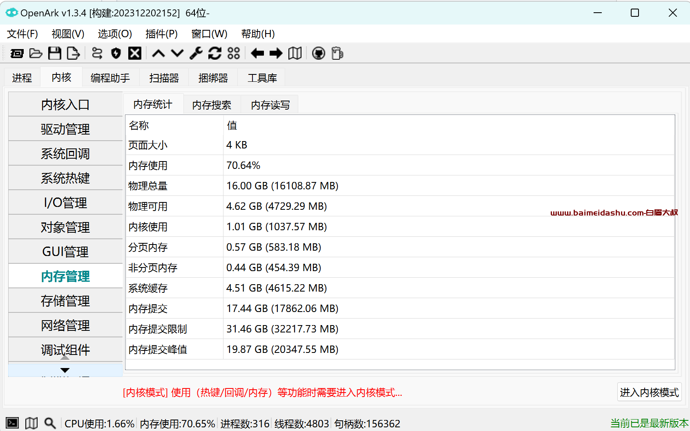Click the ticket icon in the toolbar
Viewport: 690px width, 431px height.
tap(17, 53)
